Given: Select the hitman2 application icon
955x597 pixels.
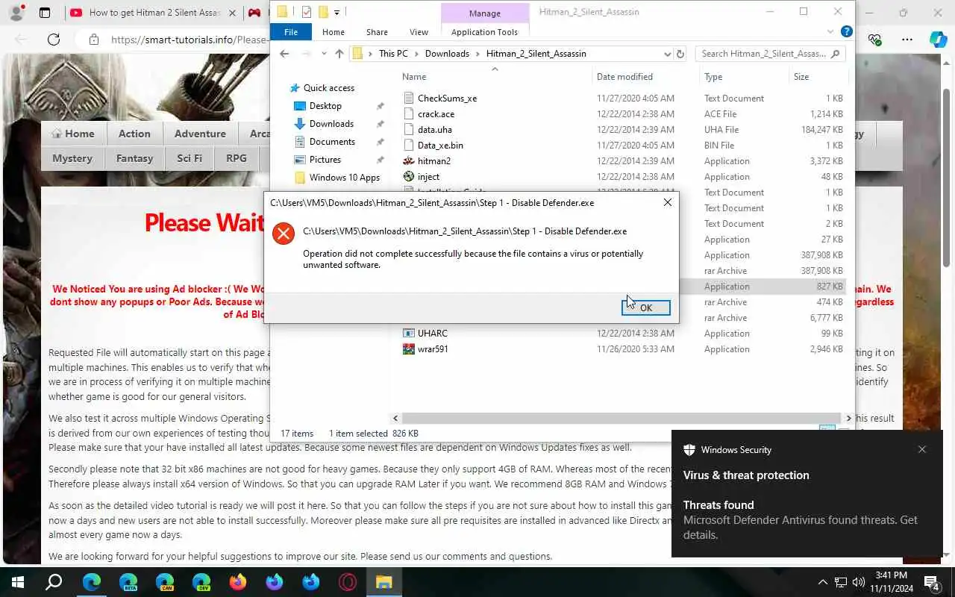Looking at the screenshot, I should (x=409, y=161).
